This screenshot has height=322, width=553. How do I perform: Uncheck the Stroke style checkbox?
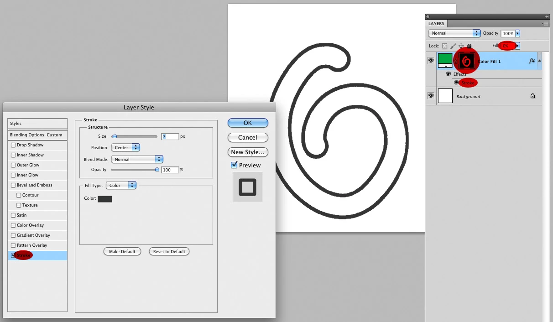[13, 255]
